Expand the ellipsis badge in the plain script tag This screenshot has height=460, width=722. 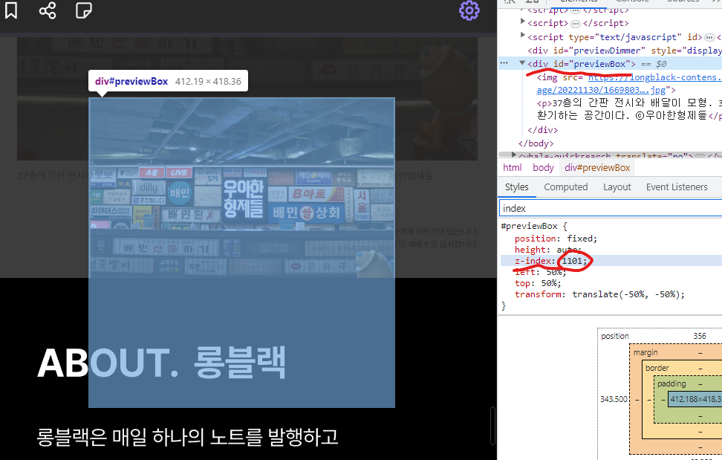pyautogui.click(x=576, y=24)
